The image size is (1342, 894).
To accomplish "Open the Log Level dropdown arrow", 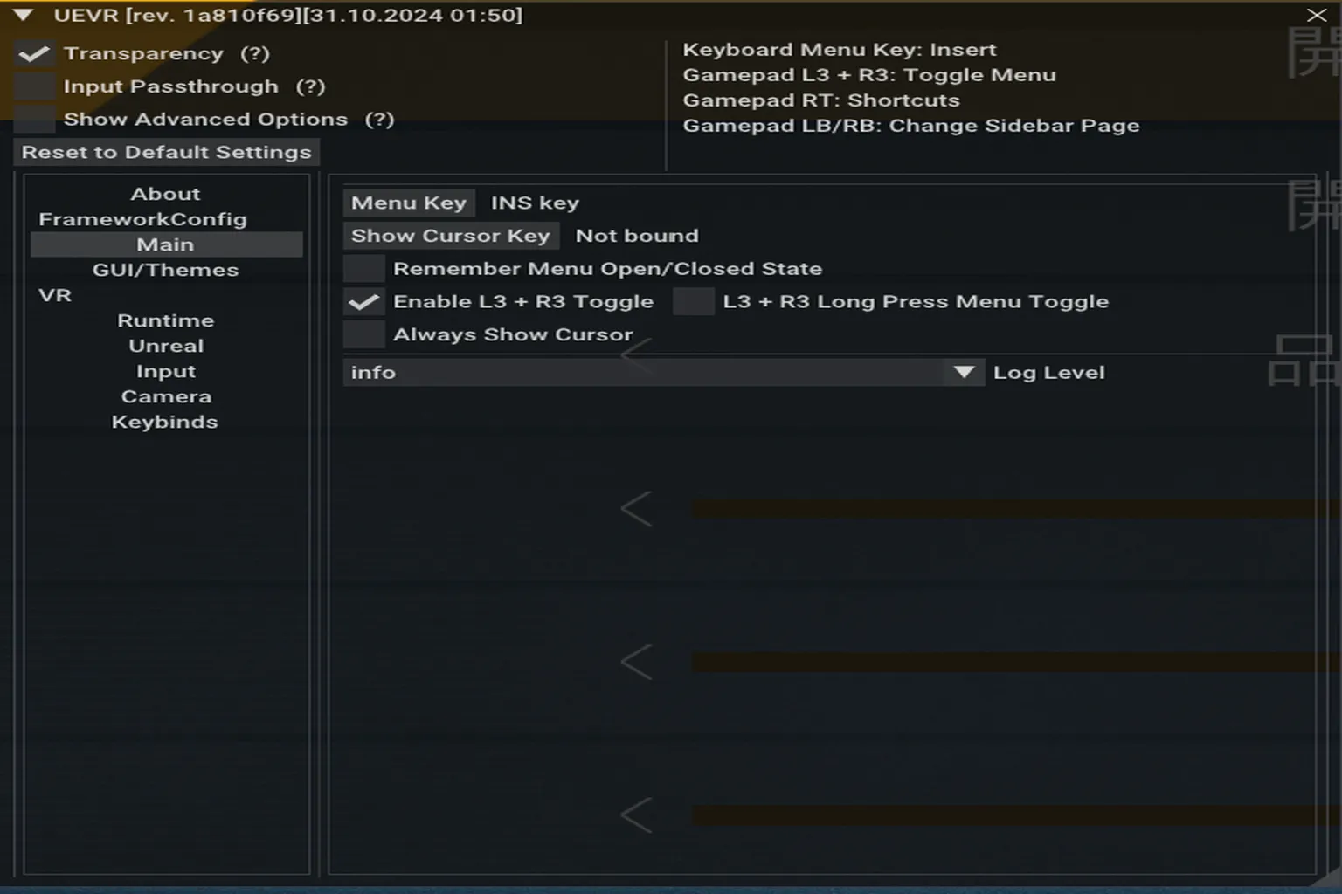I will tap(964, 373).
